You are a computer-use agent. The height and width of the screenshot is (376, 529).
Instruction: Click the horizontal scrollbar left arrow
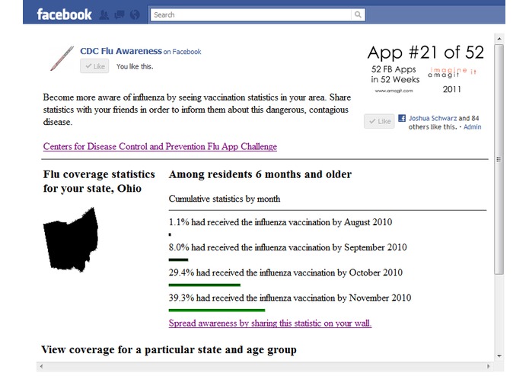(x=41, y=367)
